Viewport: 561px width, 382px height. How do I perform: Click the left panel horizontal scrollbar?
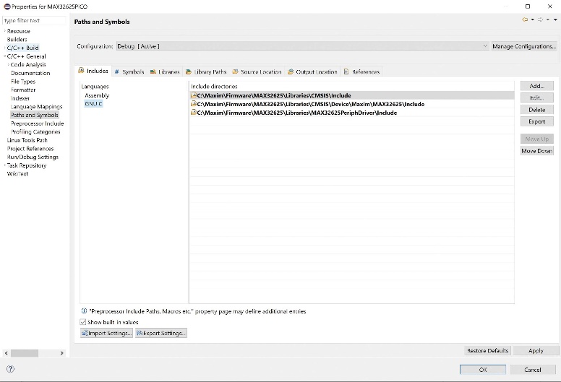tap(24, 353)
